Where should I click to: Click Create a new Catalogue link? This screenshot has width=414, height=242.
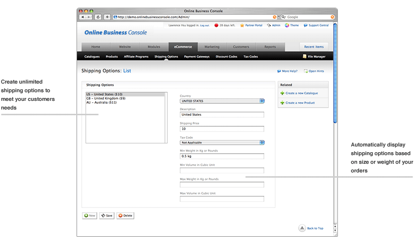[301, 93]
